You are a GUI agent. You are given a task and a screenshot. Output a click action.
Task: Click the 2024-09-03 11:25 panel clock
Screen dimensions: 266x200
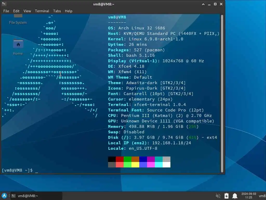(x=249, y=196)
